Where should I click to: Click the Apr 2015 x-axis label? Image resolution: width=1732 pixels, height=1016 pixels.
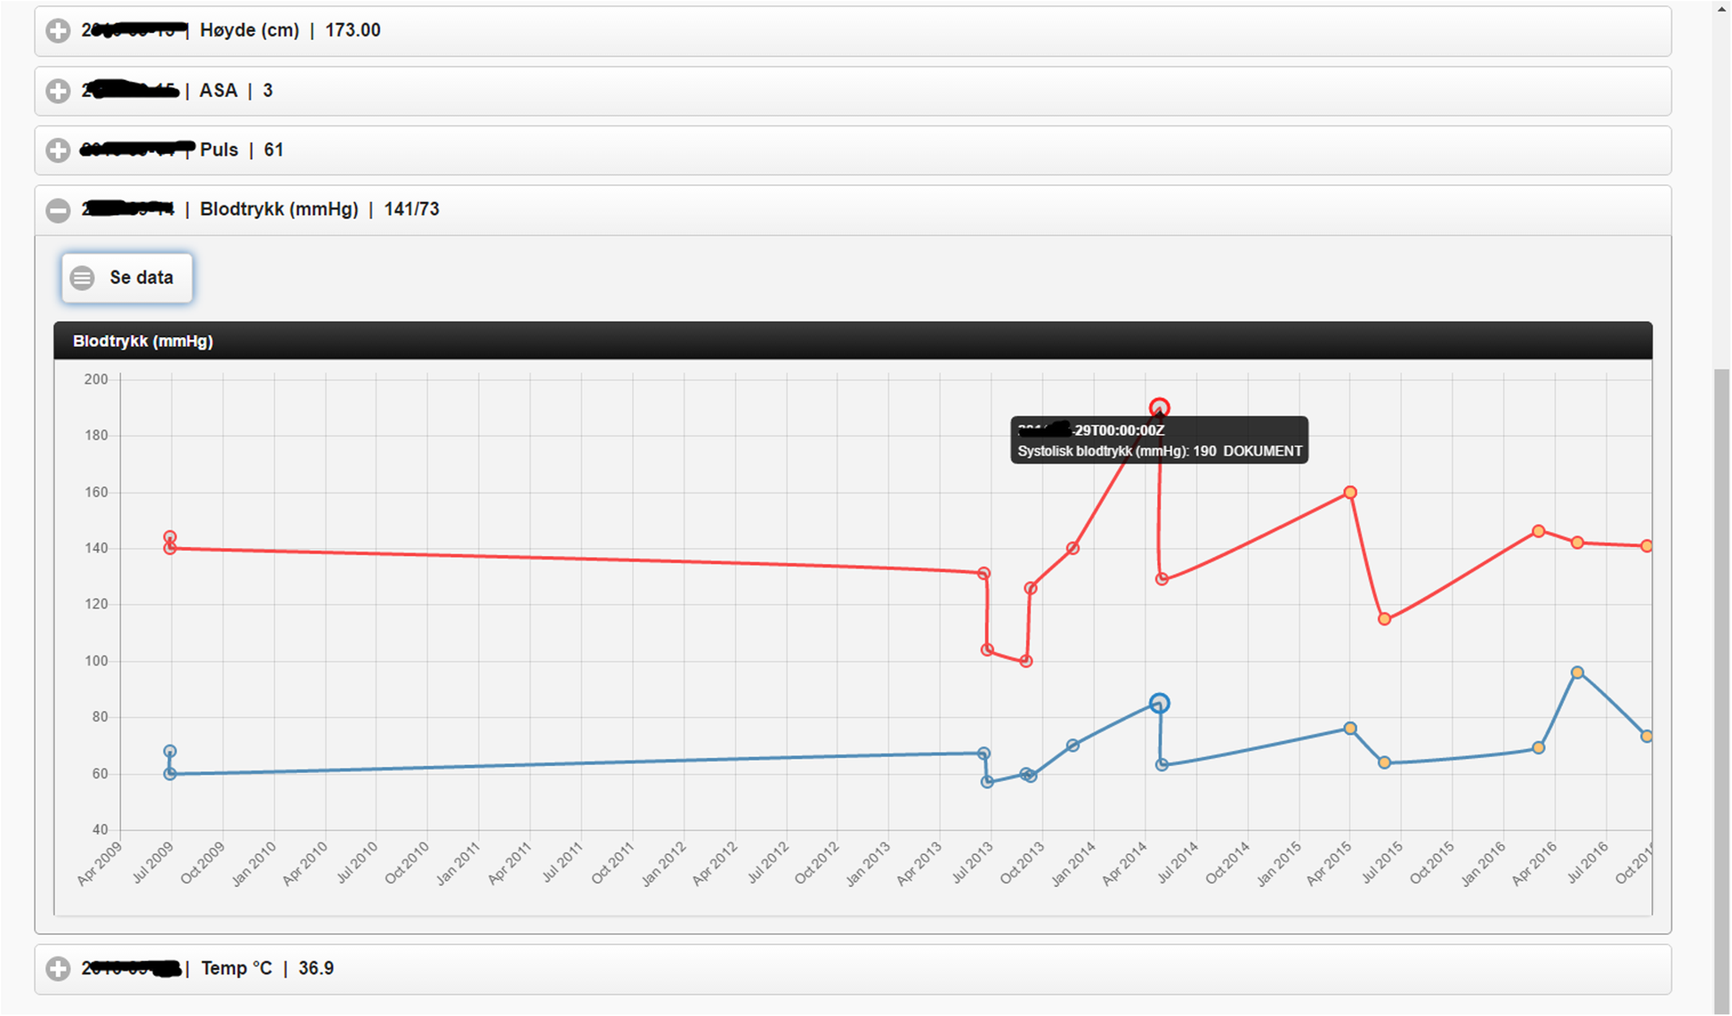tap(1330, 864)
